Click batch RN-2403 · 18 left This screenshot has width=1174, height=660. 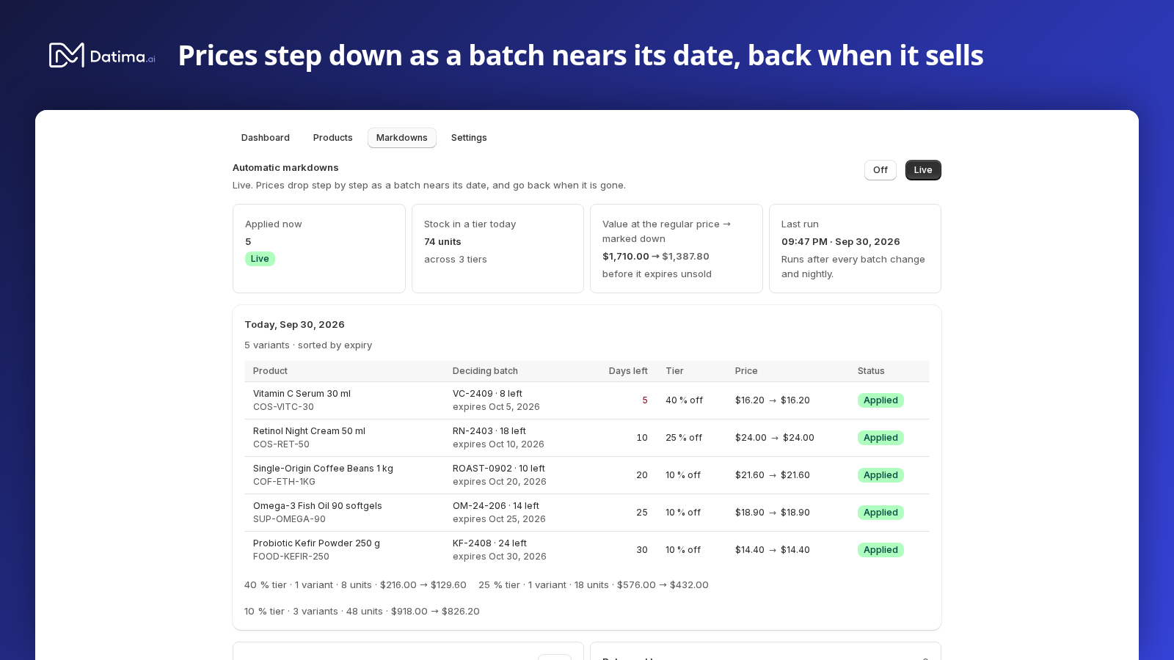click(x=489, y=431)
